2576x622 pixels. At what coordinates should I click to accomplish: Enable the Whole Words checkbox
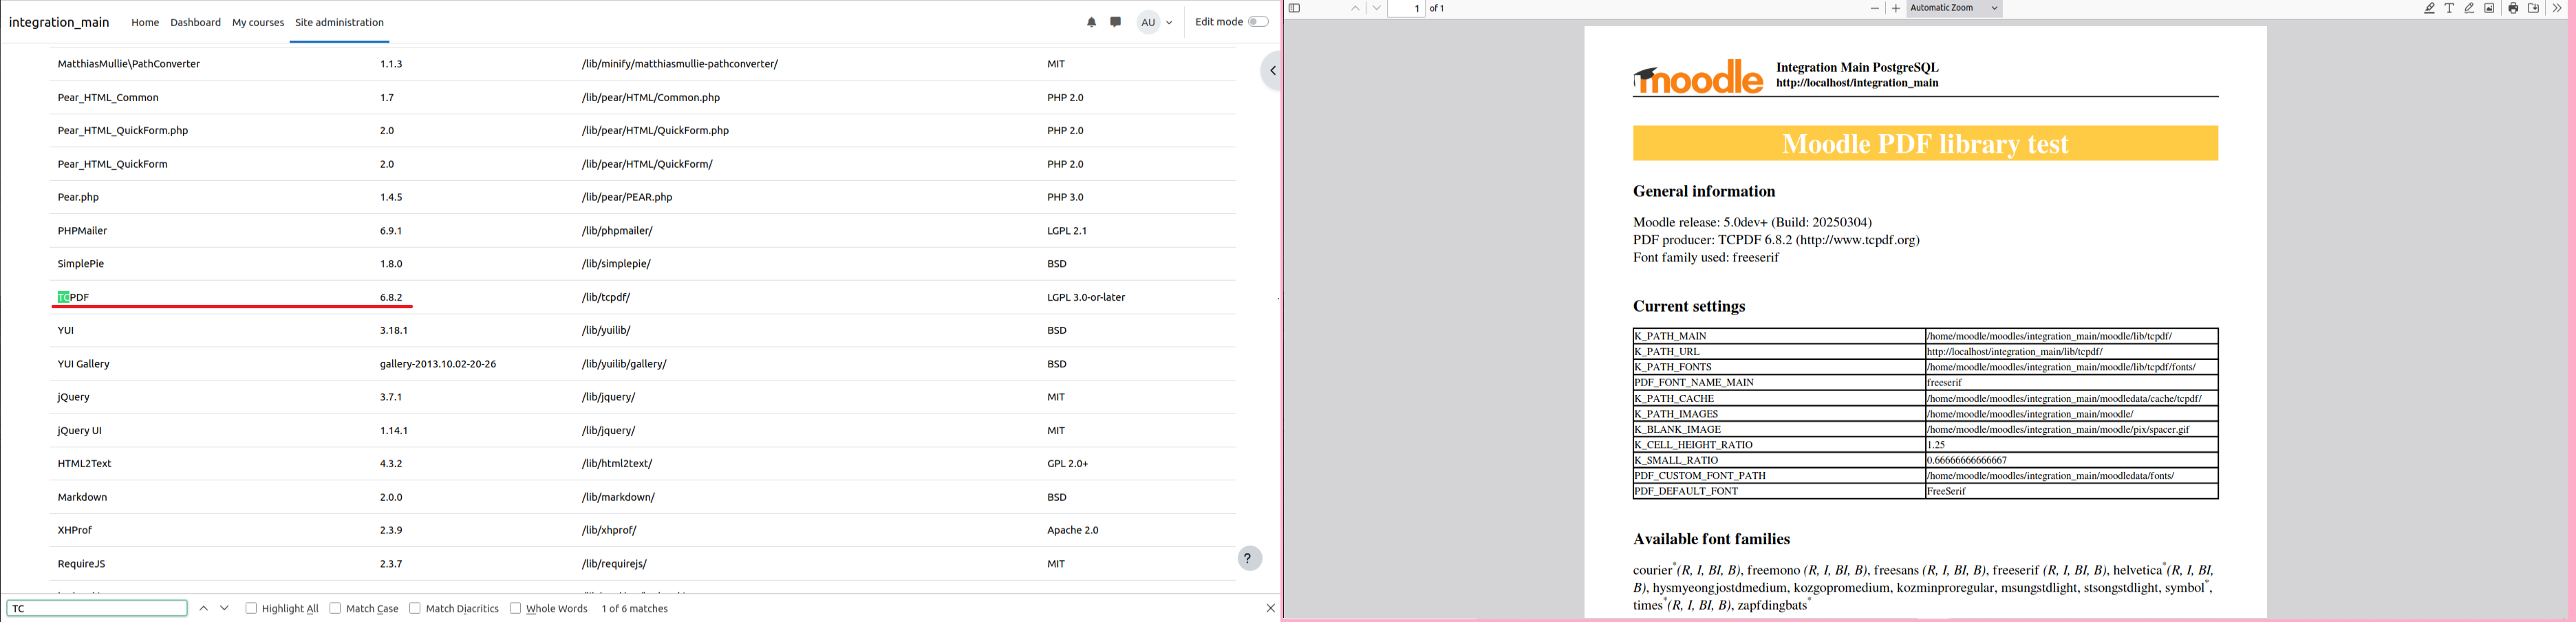point(515,608)
